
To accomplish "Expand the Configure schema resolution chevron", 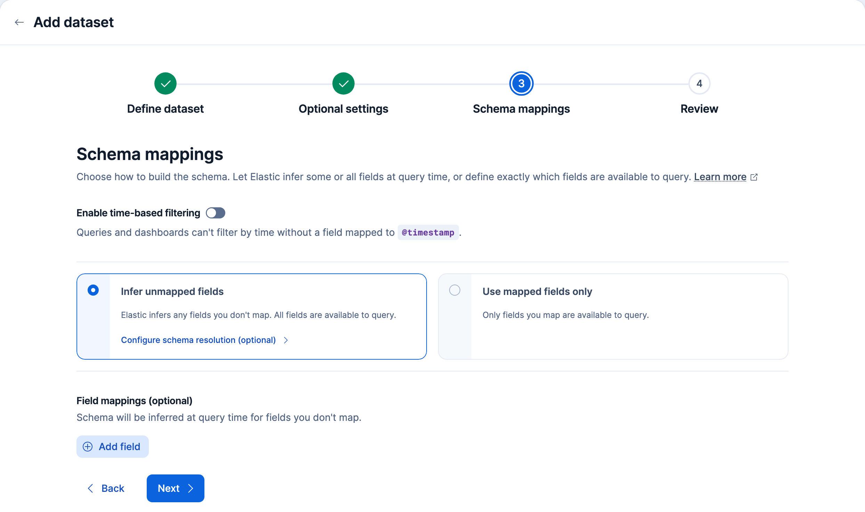I will (x=286, y=340).
